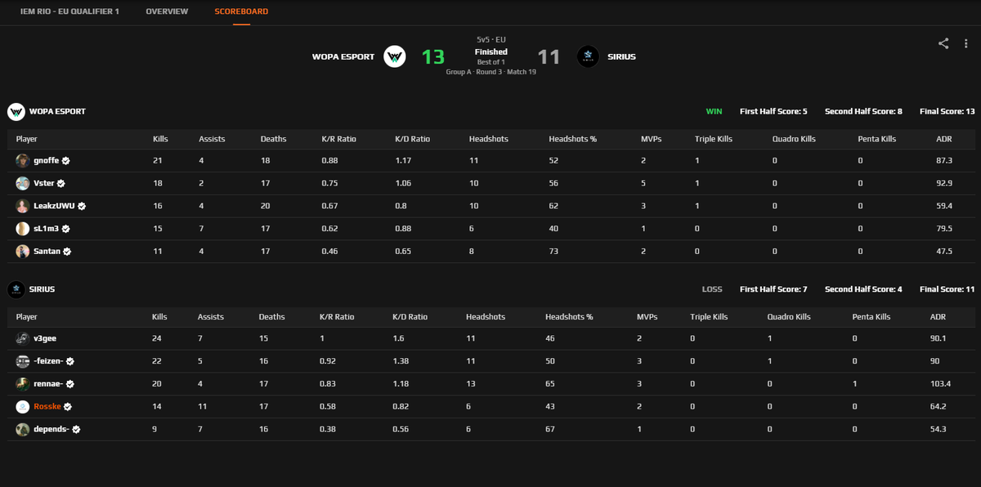Open rennae-'s avatar
Viewport: 981px width, 487px height.
(x=23, y=384)
